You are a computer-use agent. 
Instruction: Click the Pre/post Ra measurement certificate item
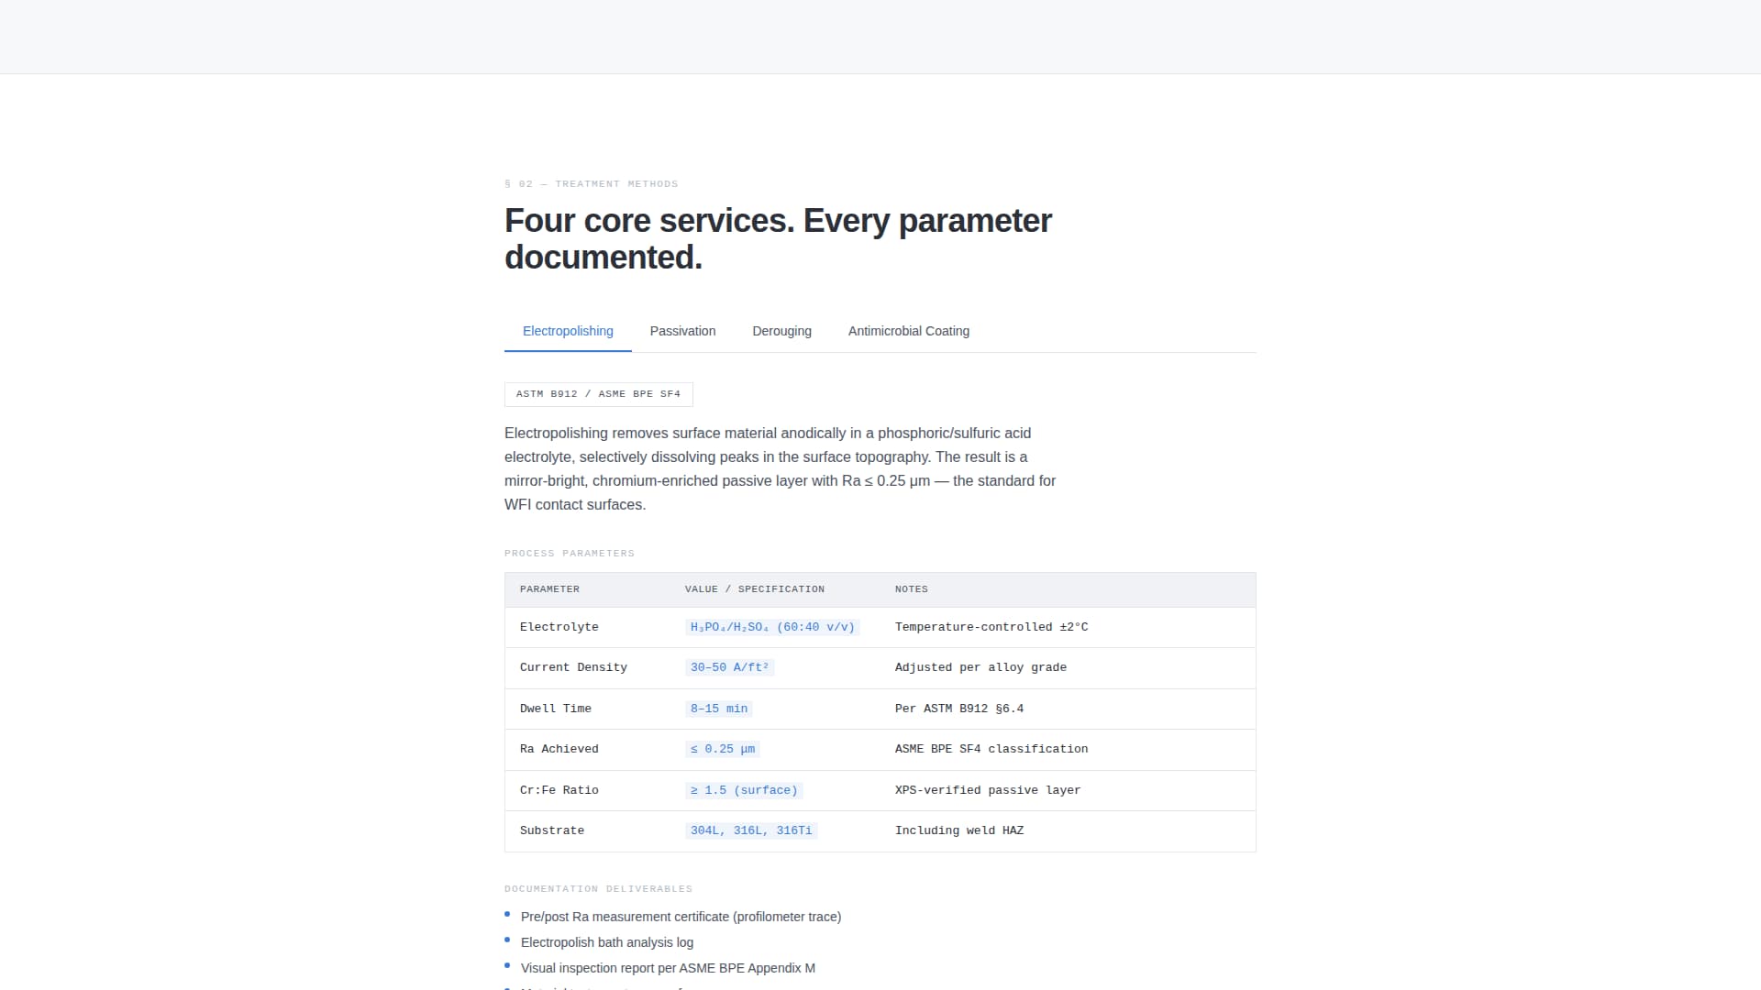point(681,917)
